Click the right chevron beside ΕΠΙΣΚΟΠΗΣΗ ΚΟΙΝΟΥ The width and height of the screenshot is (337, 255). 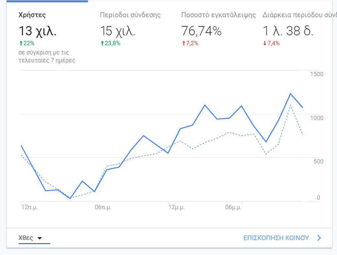(319, 238)
